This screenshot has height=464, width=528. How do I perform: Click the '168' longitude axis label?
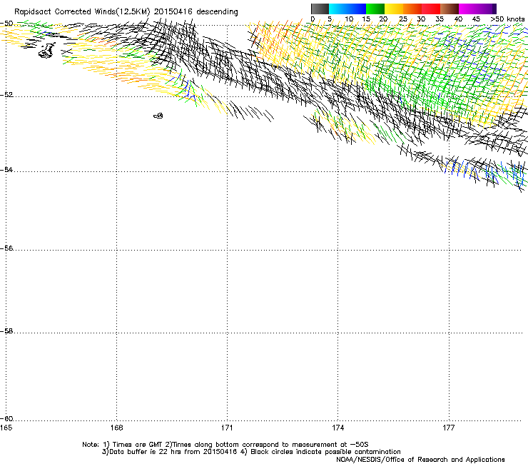point(116,428)
